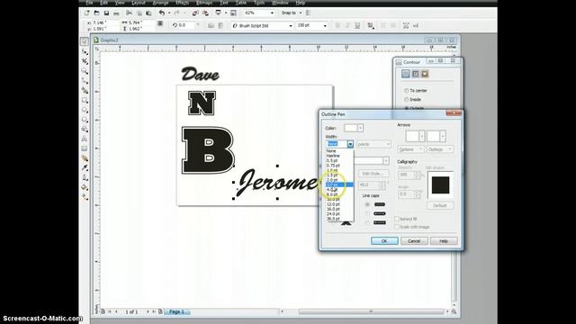Open the Fill bucket tool flyout
Image resolution: width=576 pixels, height=324 pixels.
[85, 187]
